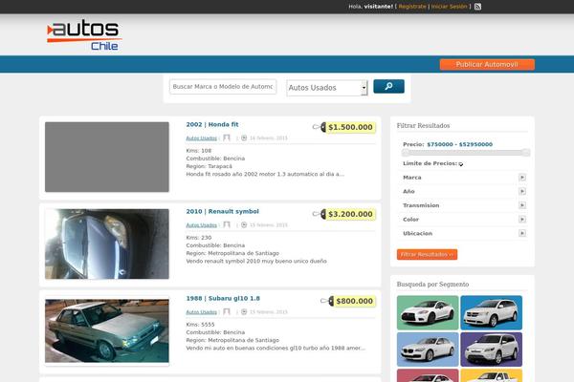The image size is (574, 382).
Task: Click the Kms: 5555 text
Action: click(x=200, y=325)
